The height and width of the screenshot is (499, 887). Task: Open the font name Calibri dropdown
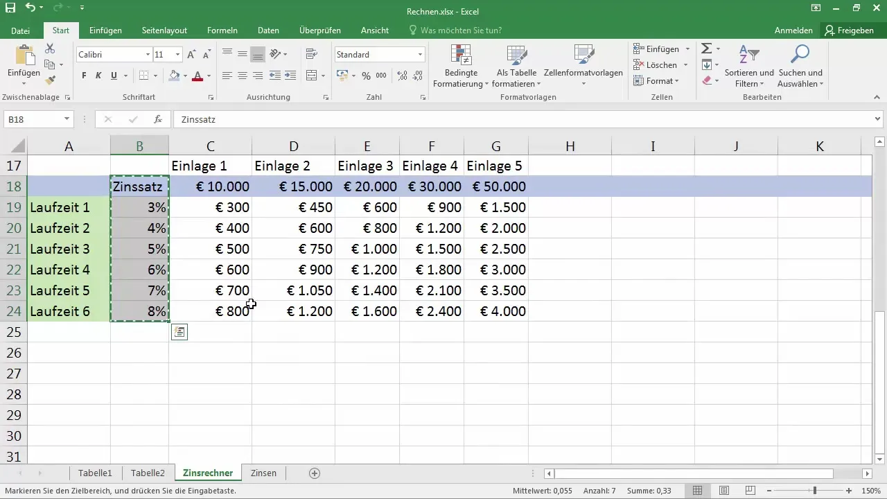click(148, 54)
